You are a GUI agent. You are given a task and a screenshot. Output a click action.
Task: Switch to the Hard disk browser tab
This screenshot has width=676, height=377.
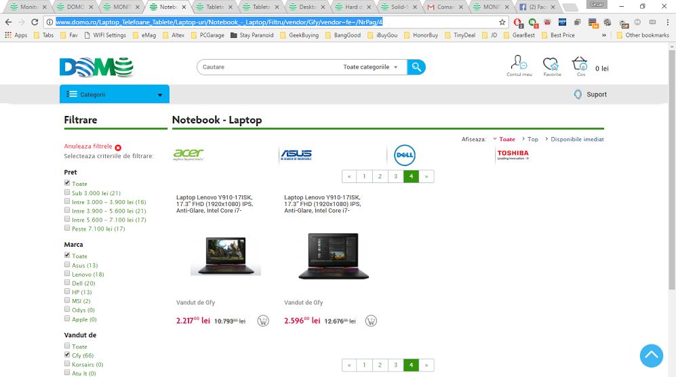353,7
